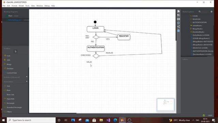The width and height of the screenshot is (218, 123).
Task: Open the File menu
Action: 4,6
